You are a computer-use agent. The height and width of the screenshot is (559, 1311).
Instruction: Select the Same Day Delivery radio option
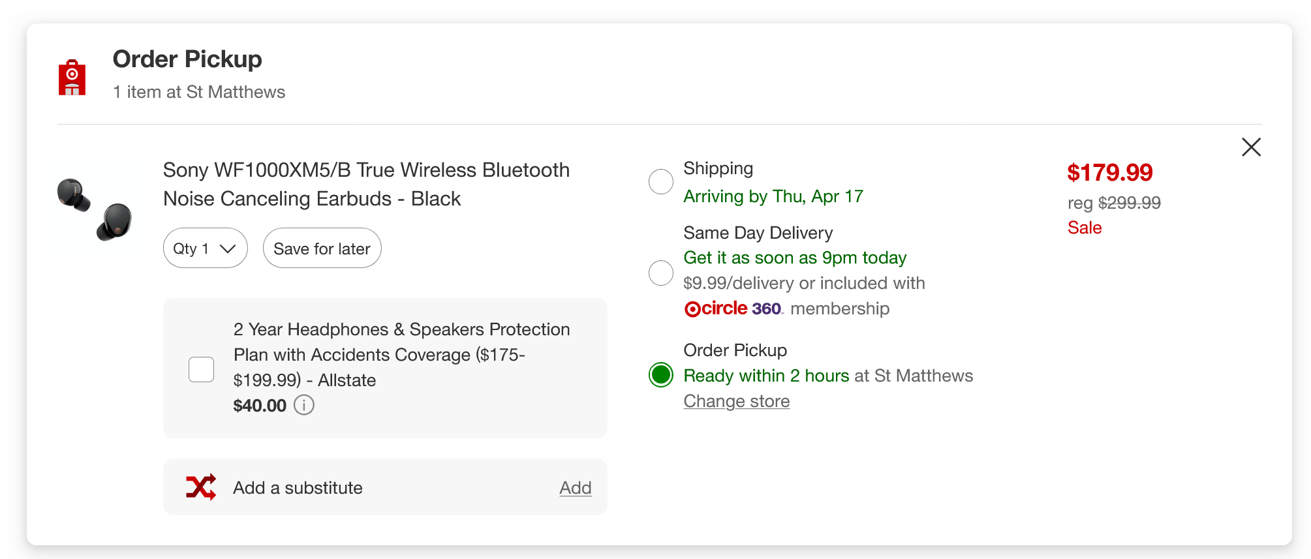(661, 273)
